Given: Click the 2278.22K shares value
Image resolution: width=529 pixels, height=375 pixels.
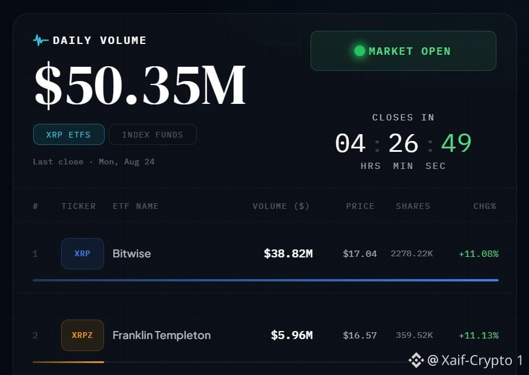Looking at the screenshot, I should point(412,253).
